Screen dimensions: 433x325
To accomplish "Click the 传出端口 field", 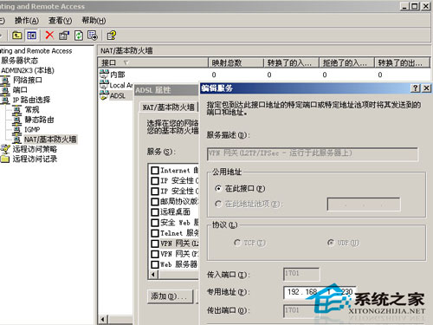I will click(x=301, y=311).
